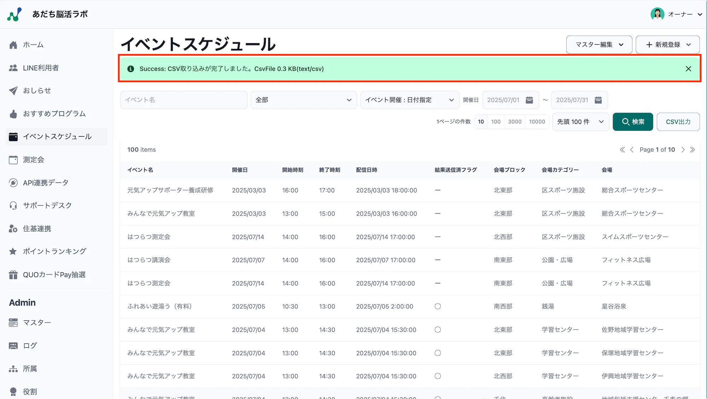Open the おしらせ section
Screen dimensions: 707x399
click(37, 91)
